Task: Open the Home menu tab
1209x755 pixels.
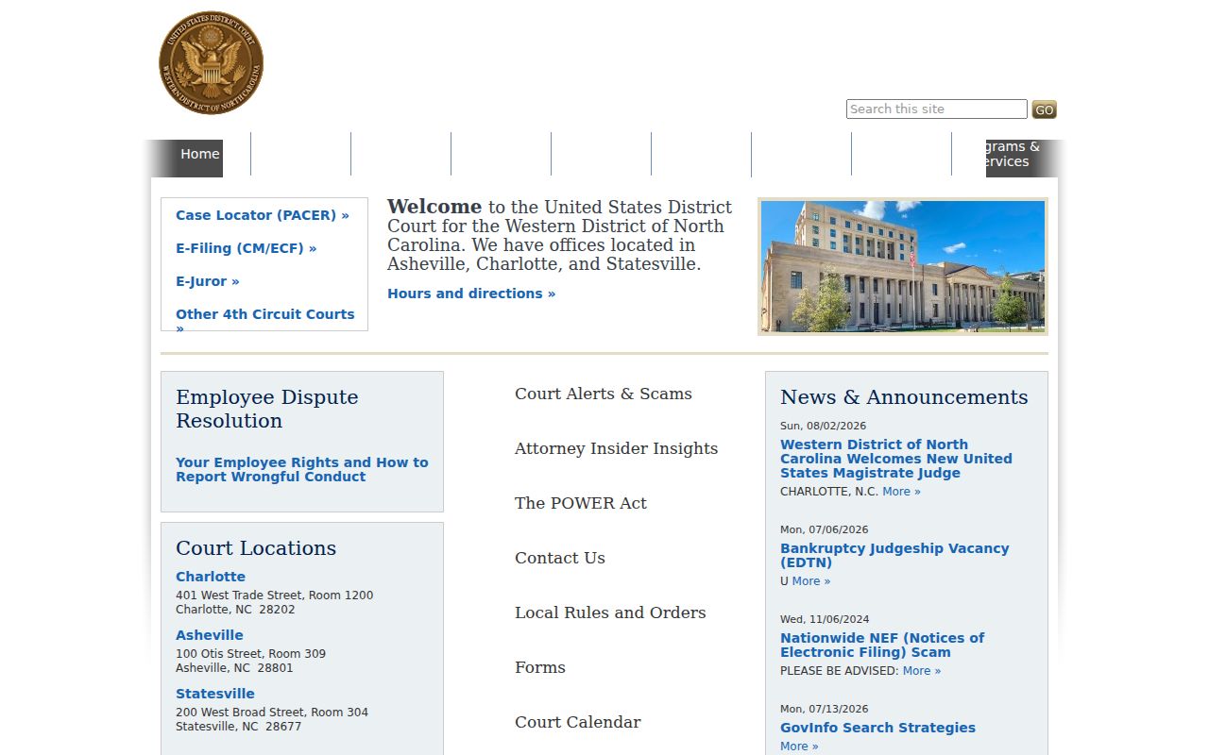Action: (200, 154)
